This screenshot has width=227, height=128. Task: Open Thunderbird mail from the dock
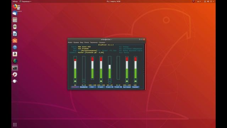[15, 13]
